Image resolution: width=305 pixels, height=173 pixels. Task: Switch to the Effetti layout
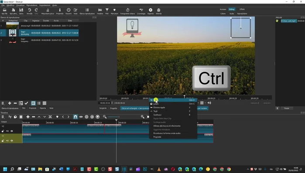click(242, 9)
